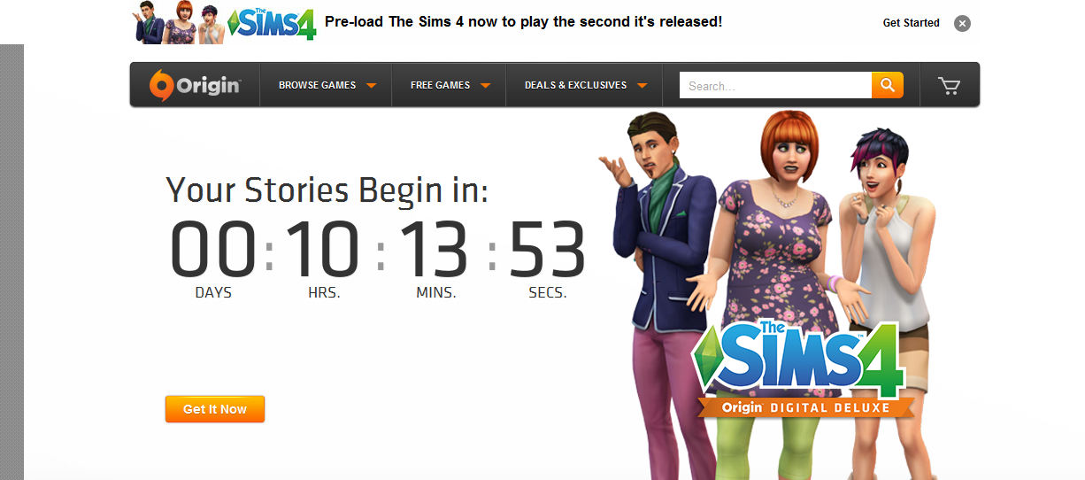The width and height of the screenshot is (1085, 480).
Task: Click the countdown hours number
Action: [x=323, y=250]
